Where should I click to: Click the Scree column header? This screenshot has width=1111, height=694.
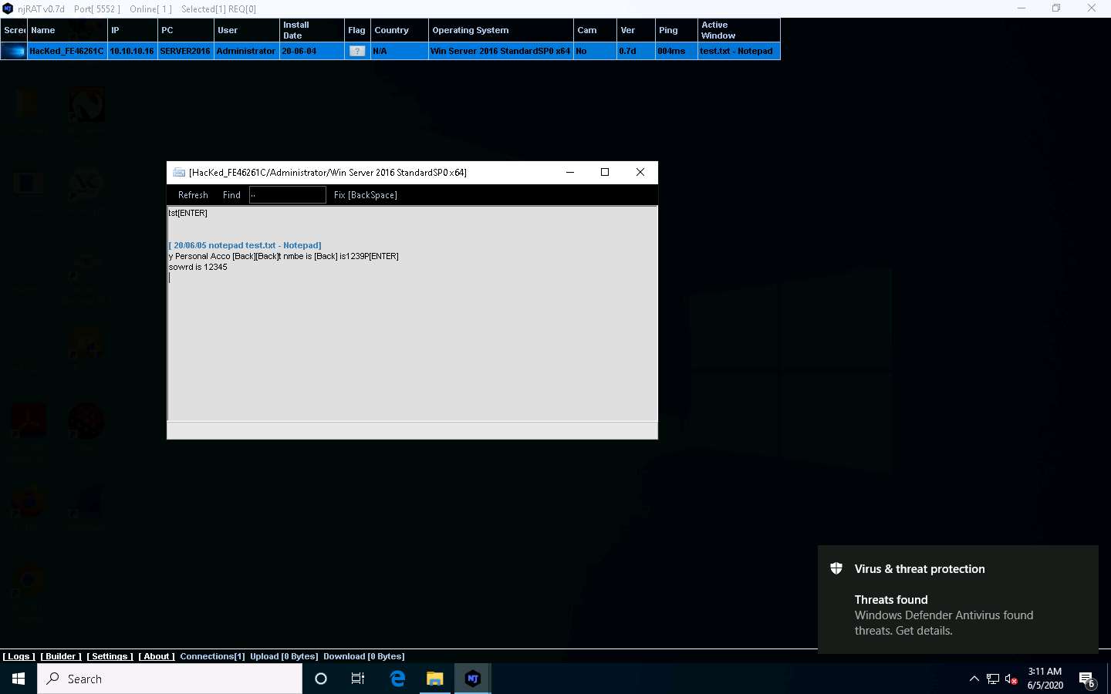(x=14, y=30)
